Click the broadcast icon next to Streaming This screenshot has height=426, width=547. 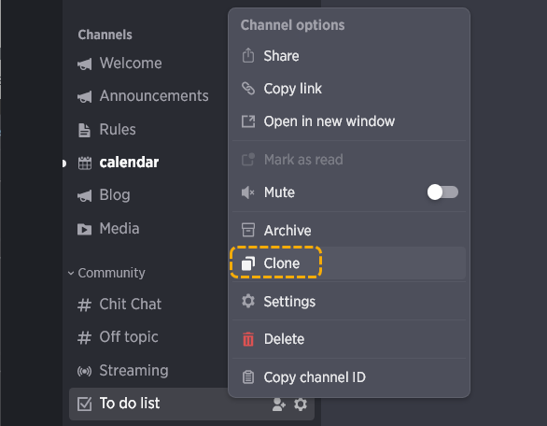[84, 371]
